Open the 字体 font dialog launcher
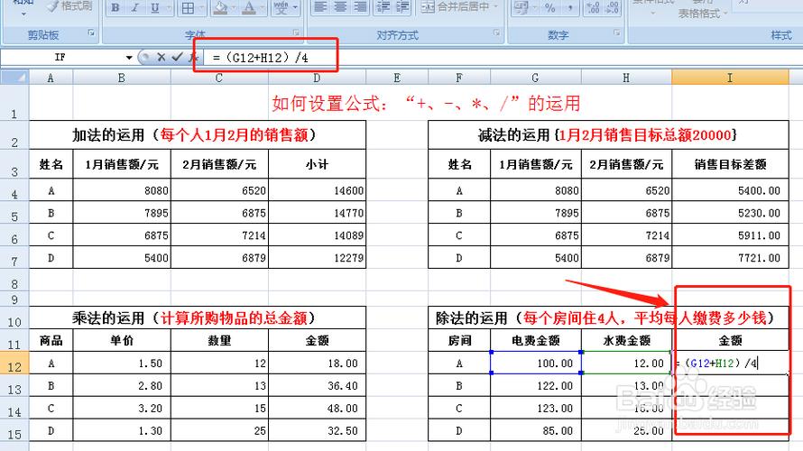This screenshot has height=451, width=803. coord(297,32)
